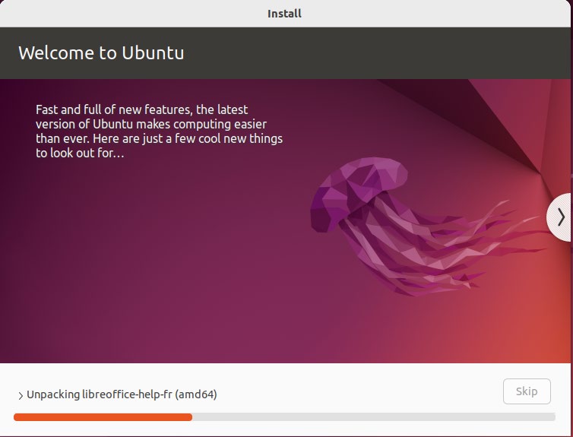This screenshot has height=437, width=573.
Task: Click the phrase 'computing easier' in slideshow text
Action: click(x=220, y=124)
